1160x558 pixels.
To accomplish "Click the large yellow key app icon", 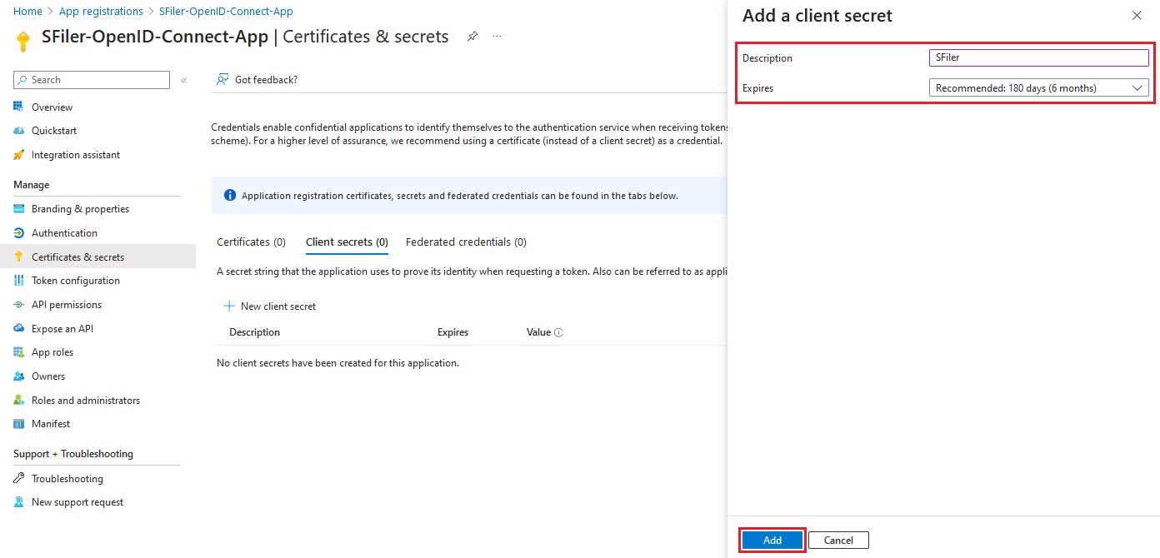I will tap(23, 40).
